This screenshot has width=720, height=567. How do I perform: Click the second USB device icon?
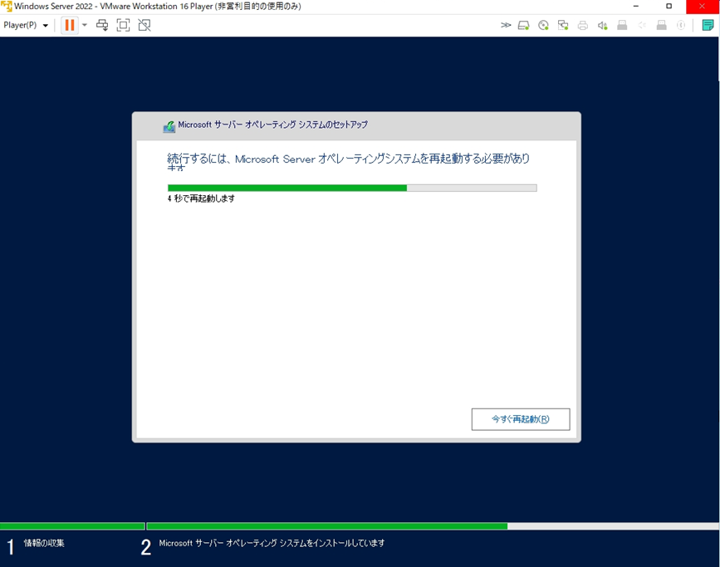662,25
